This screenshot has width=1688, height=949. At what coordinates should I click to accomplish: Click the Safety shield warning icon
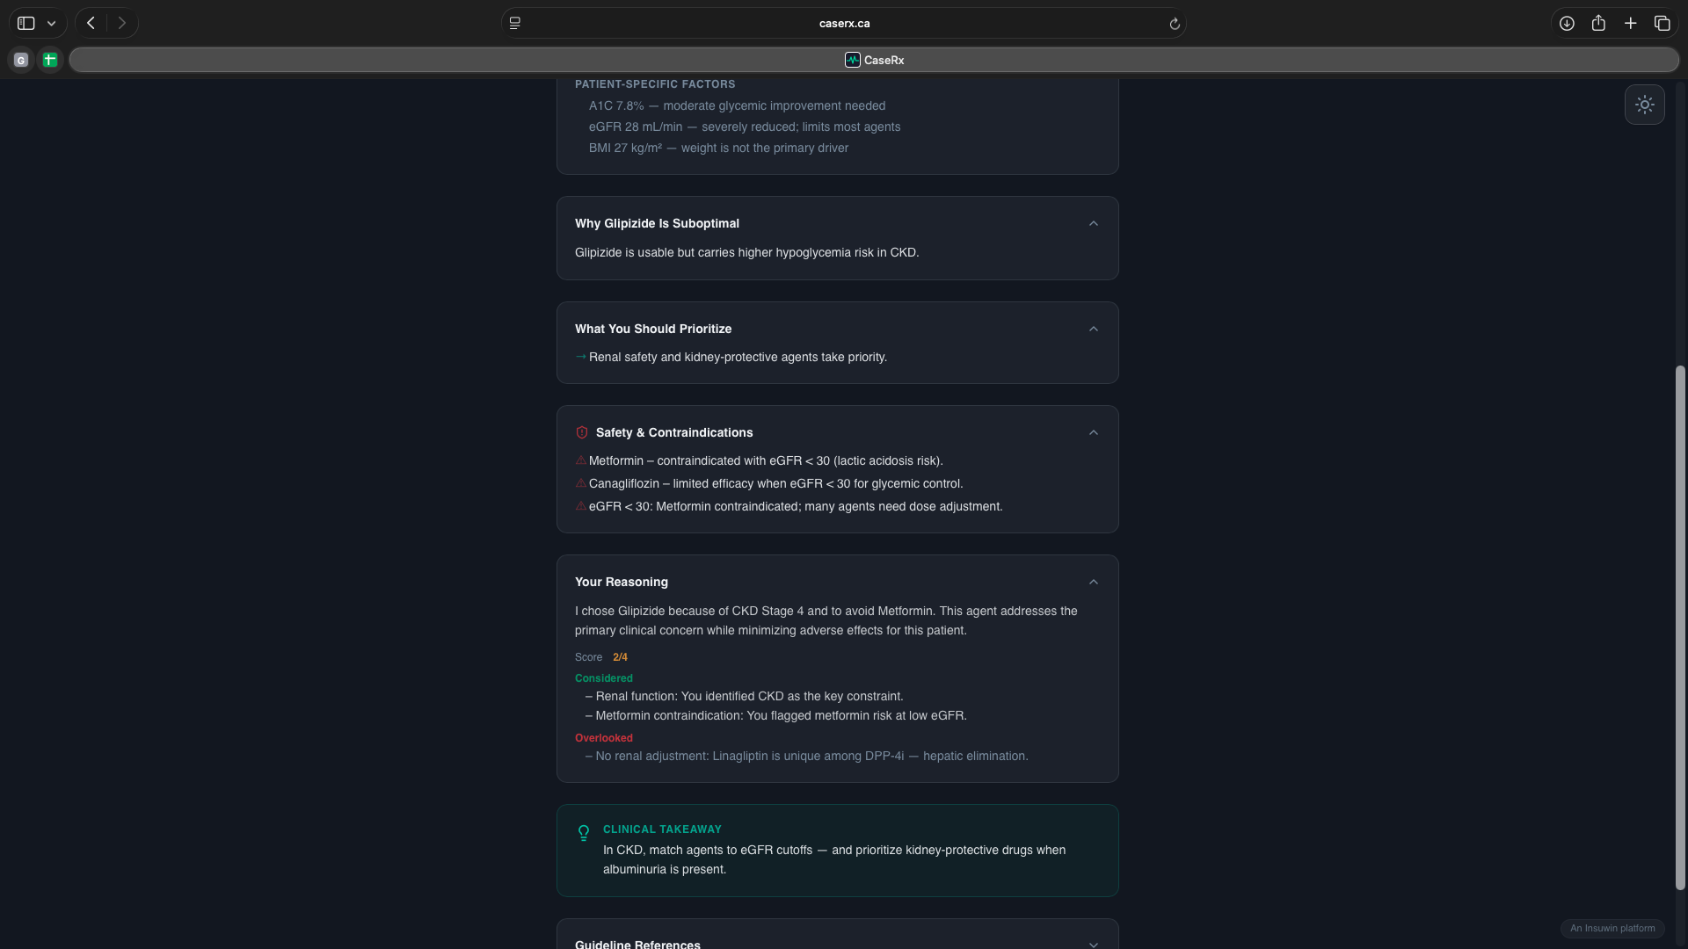[x=581, y=432]
